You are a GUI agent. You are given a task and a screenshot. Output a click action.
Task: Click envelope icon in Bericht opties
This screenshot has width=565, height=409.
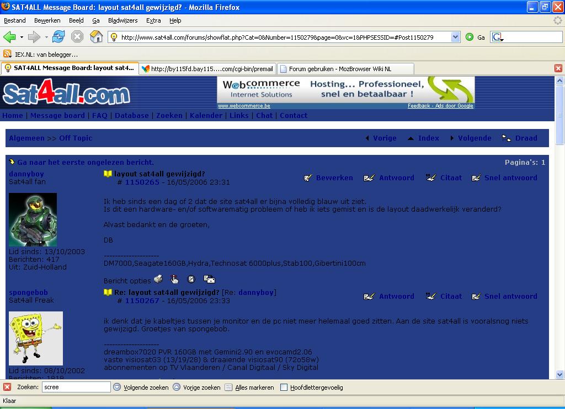pos(209,279)
